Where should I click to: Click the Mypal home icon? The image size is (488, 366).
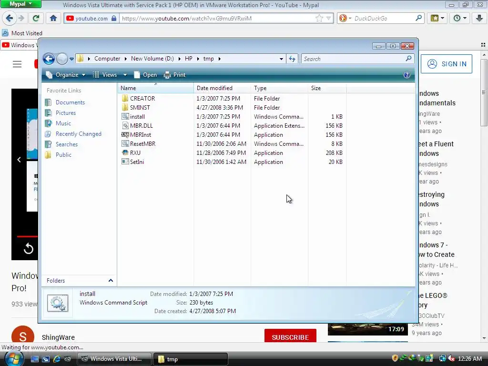click(53, 18)
